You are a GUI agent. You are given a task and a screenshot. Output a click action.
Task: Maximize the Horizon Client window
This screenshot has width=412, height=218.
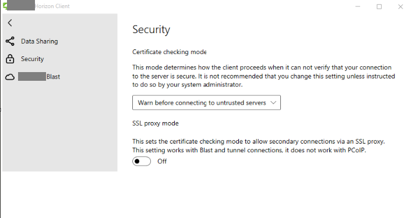tap(379, 6)
